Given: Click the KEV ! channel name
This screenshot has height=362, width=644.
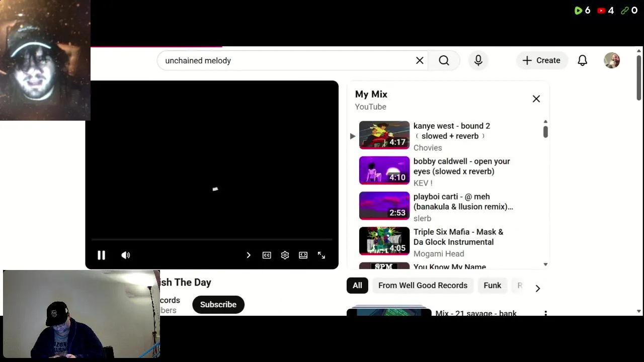Looking at the screenshot, I should (x=423, y=183).
